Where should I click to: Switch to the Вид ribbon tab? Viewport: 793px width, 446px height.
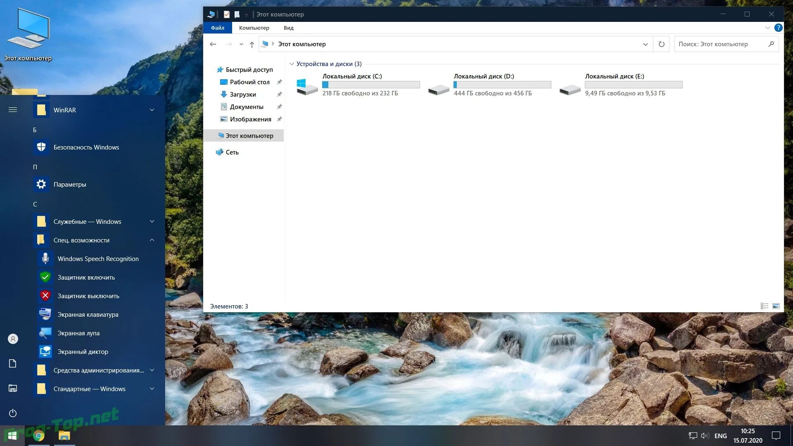click(x=288, y=28)
